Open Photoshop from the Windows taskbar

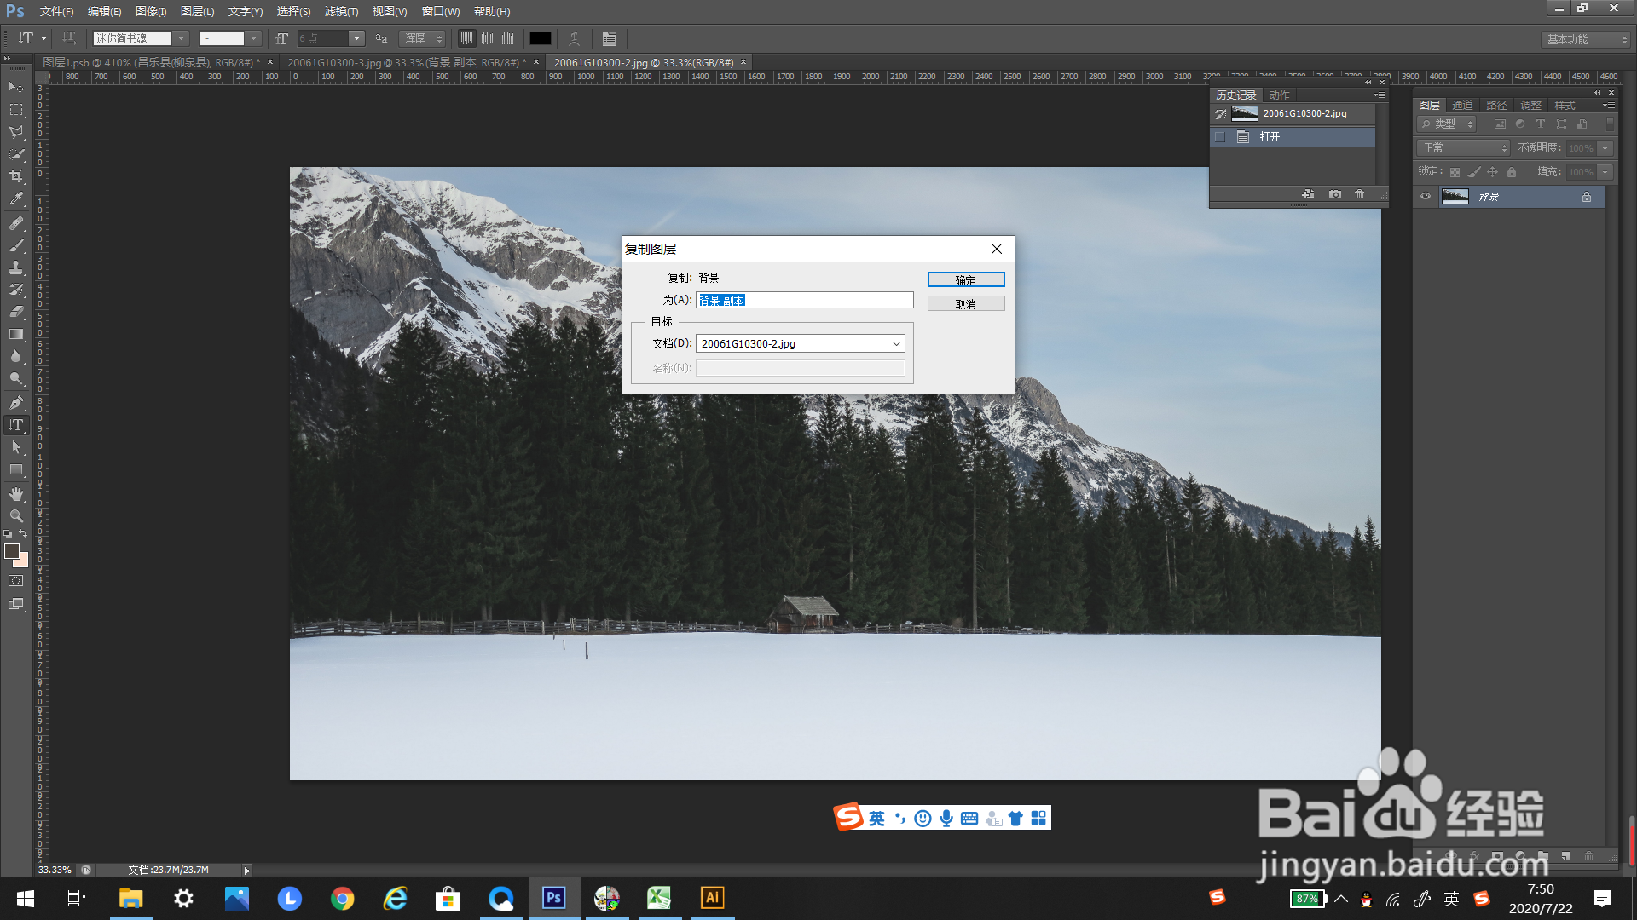point(554,898)
